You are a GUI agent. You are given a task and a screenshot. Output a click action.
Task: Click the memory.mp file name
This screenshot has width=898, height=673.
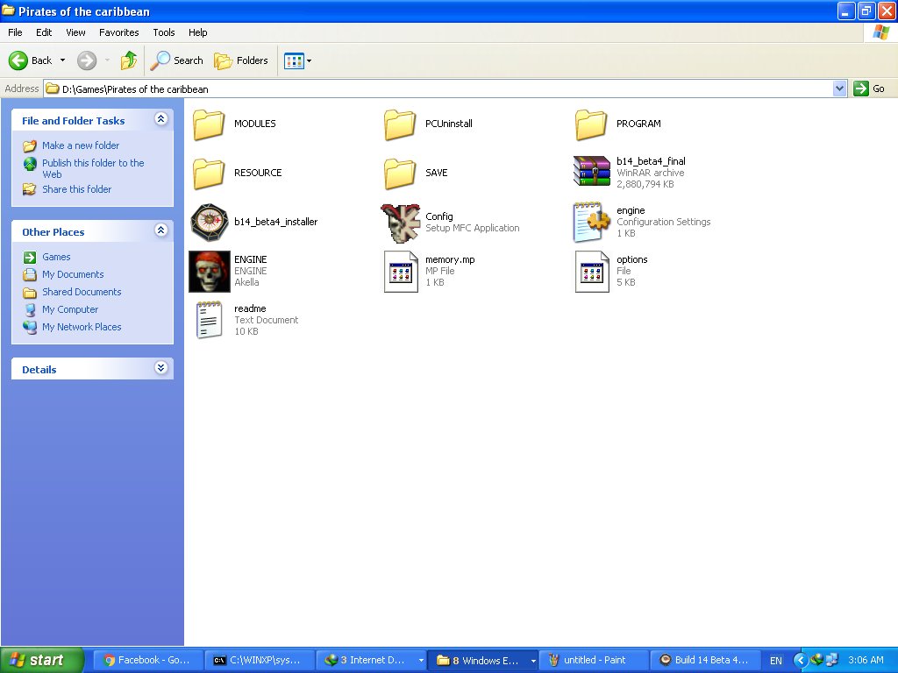[450, 259]
